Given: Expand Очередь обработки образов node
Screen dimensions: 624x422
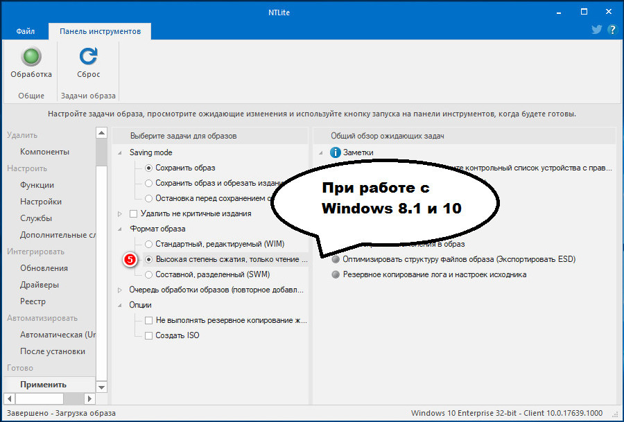Looking at the screenshot, I should 120,290.
